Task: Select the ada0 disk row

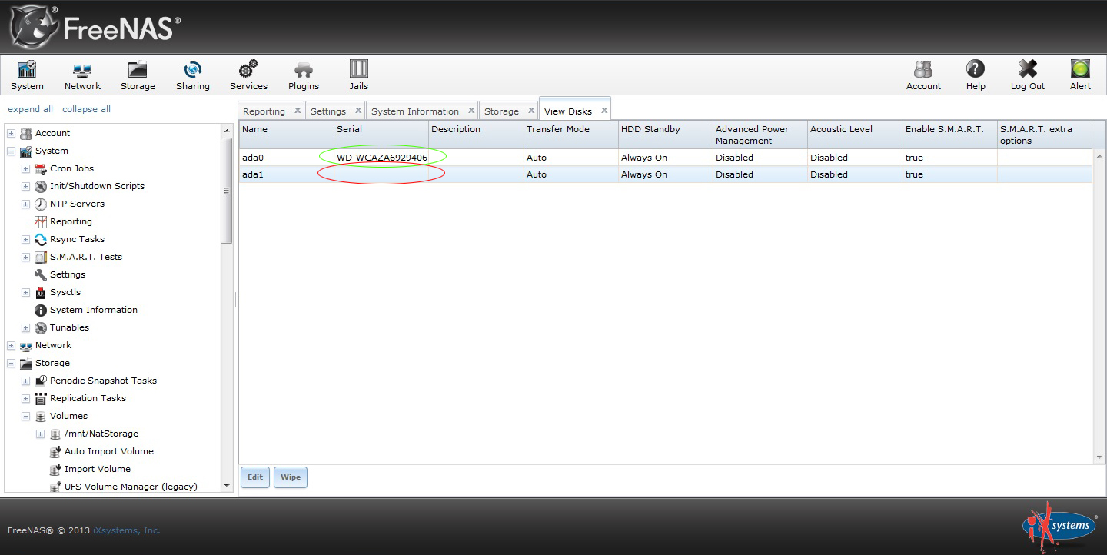Action: (665, 158)
